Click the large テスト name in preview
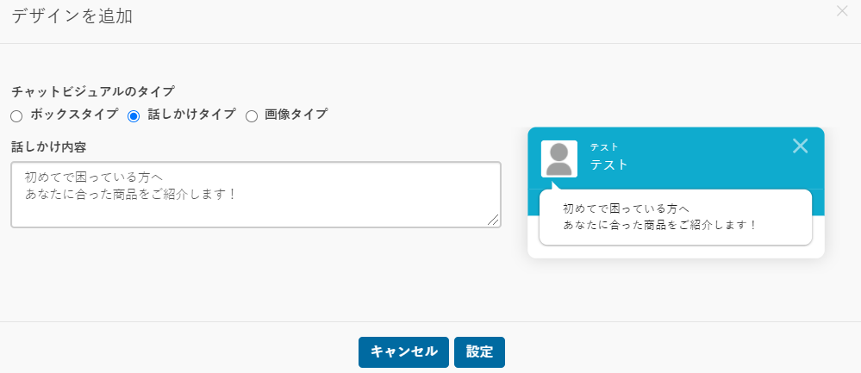This screenshot has width=861, height=373. (x=609, y=165)
